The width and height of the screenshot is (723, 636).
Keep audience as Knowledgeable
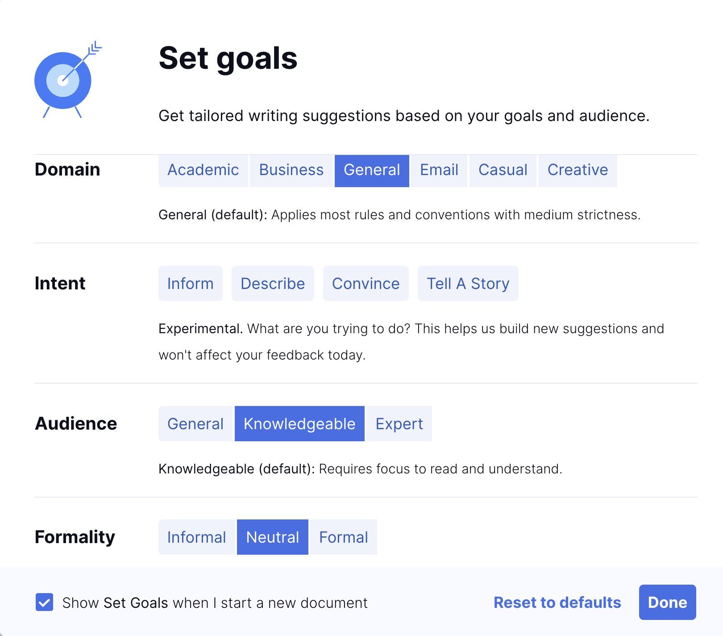click(299, 423)
